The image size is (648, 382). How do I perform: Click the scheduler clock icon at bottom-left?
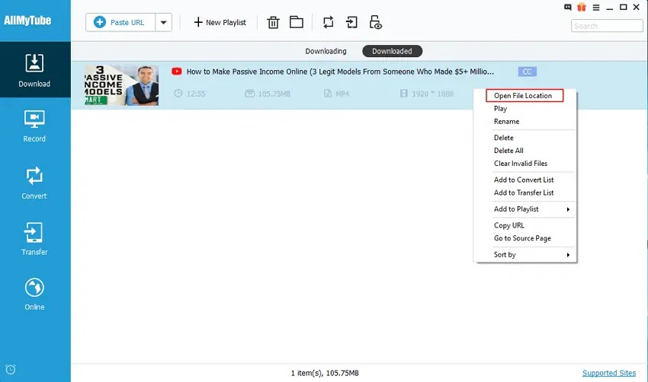(x=11, y=369)
